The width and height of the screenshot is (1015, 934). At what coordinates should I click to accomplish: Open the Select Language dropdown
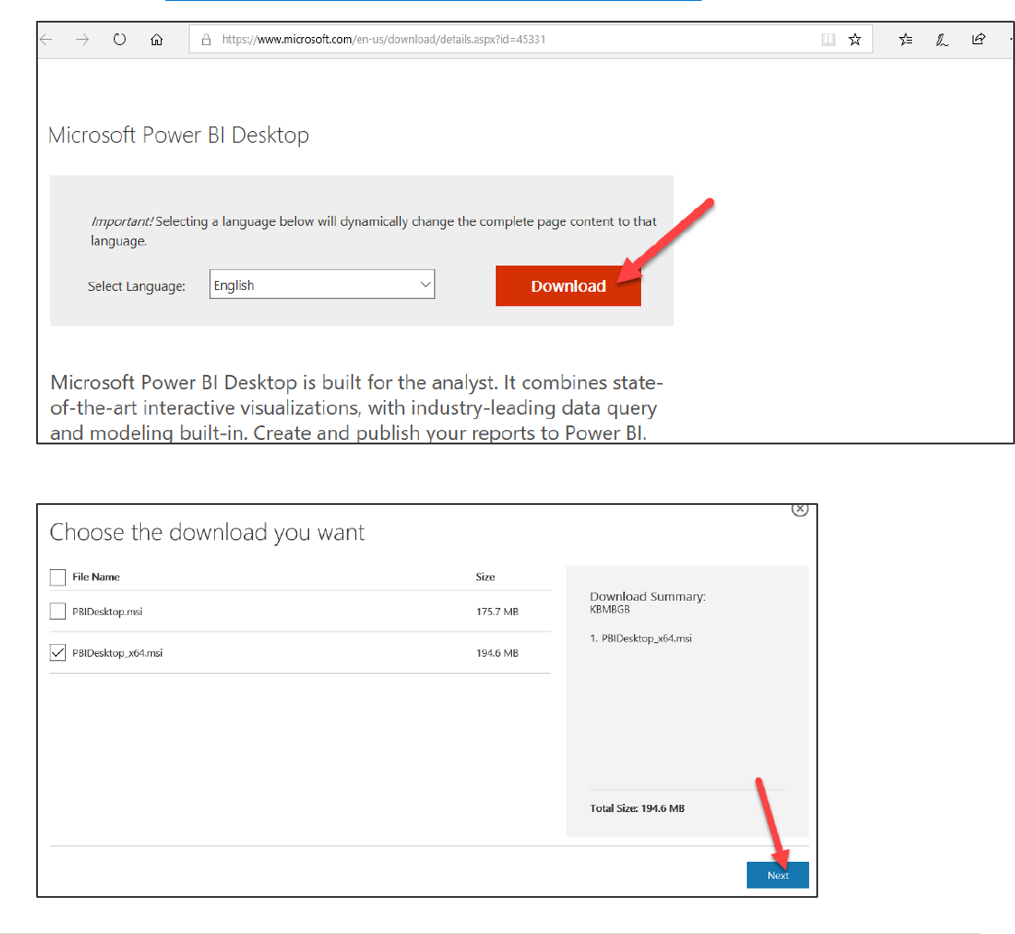click(x=322, y=285)
